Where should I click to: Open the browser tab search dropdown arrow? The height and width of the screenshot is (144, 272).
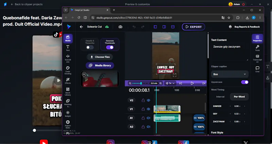pyautogui.click(x=66, y=10)
